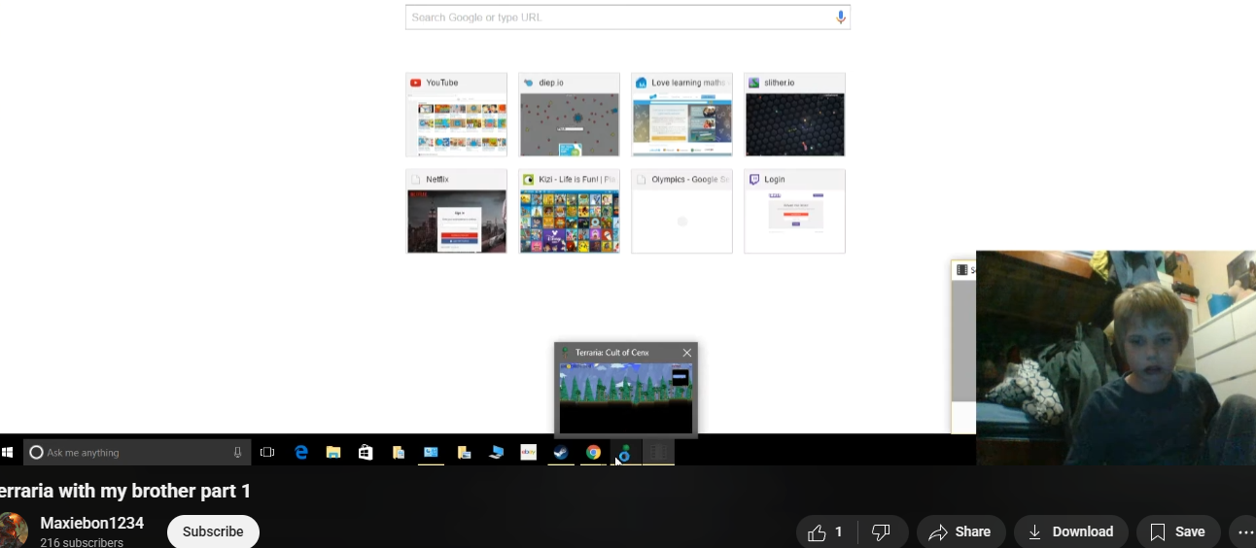Activate the Cortana microphone icon
This screenshot has height=548, width=1256.
coord(237,452)
